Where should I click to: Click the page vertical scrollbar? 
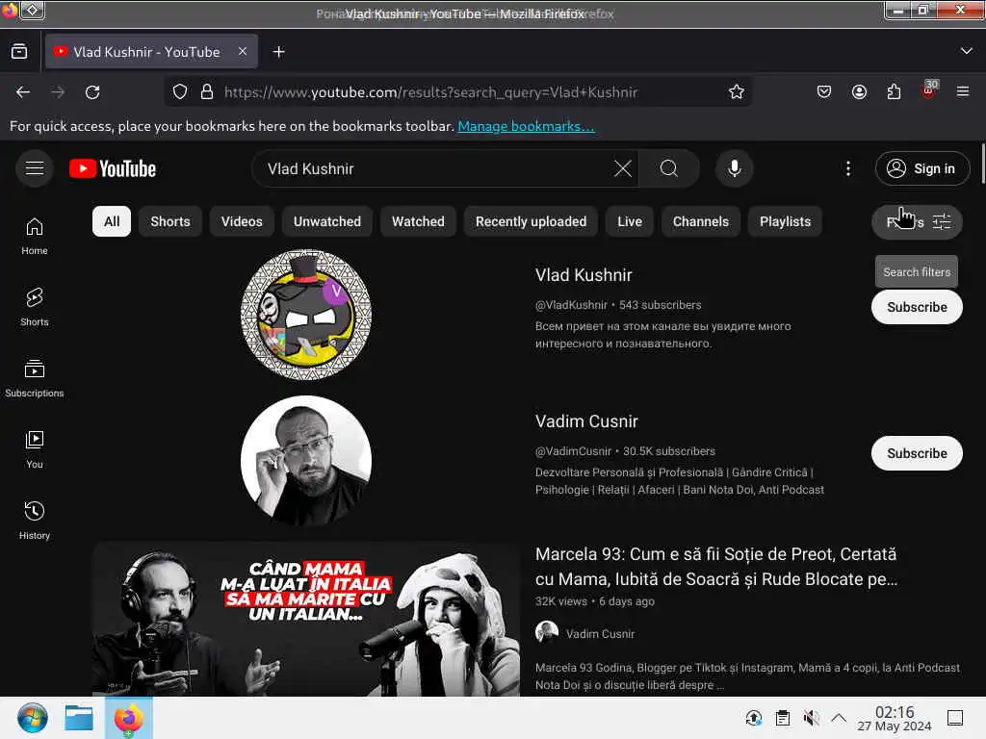pyautogui.click(x=982, y=164)
